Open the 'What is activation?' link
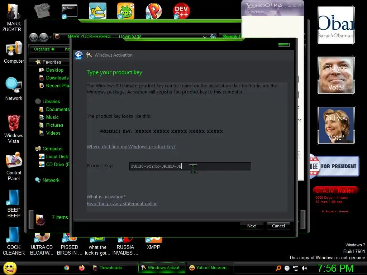The height and width of the screenshot is (275, 367). [x=106, y=197]
